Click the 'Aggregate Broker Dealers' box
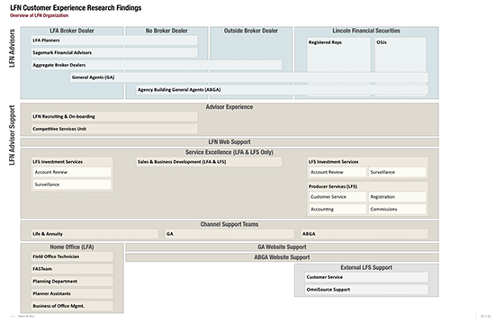 (x=157, y=65)
